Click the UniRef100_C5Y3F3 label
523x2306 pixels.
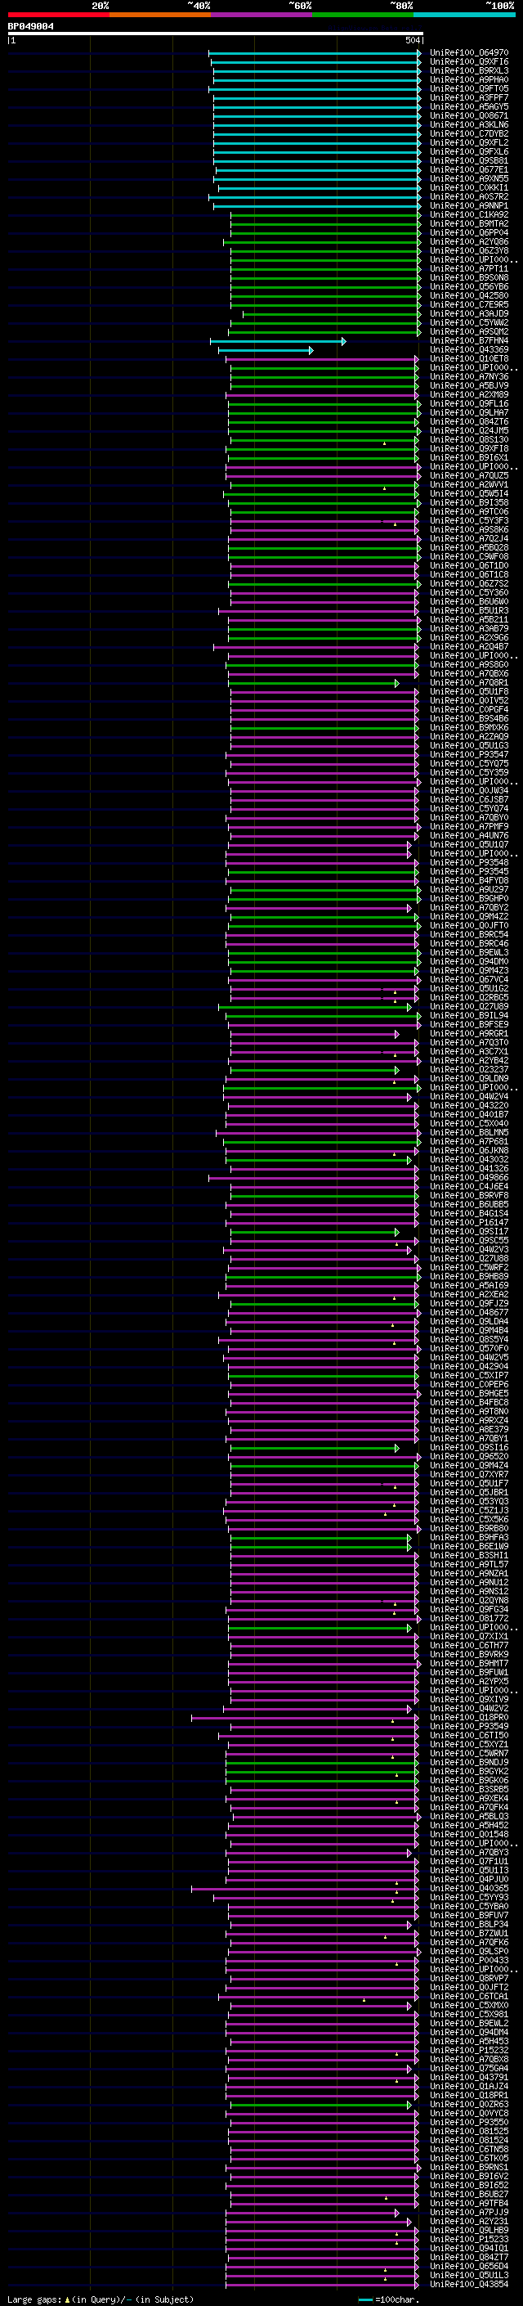[x=469, y=521]
